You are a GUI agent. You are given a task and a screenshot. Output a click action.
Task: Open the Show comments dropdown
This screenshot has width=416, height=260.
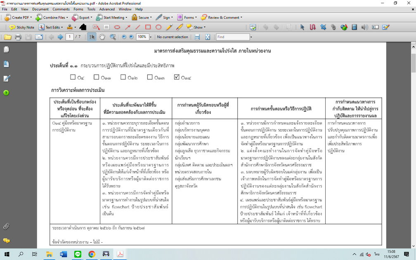click(x=196, y=27)
